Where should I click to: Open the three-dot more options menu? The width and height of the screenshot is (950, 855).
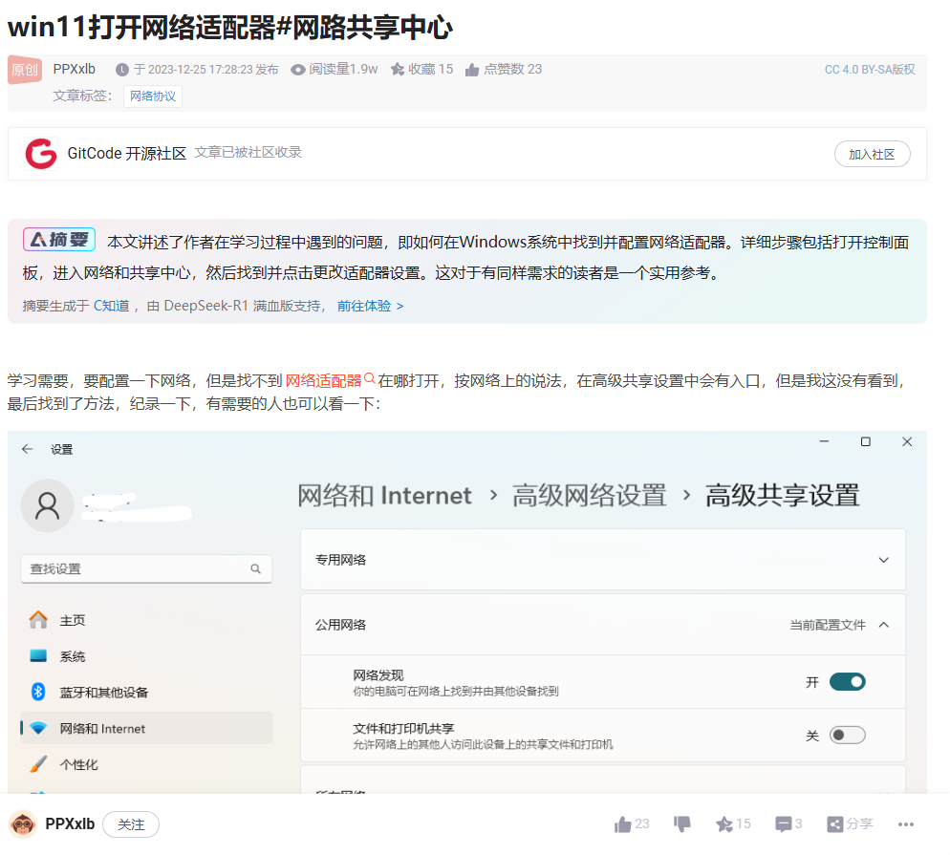[x=906, y=824]
